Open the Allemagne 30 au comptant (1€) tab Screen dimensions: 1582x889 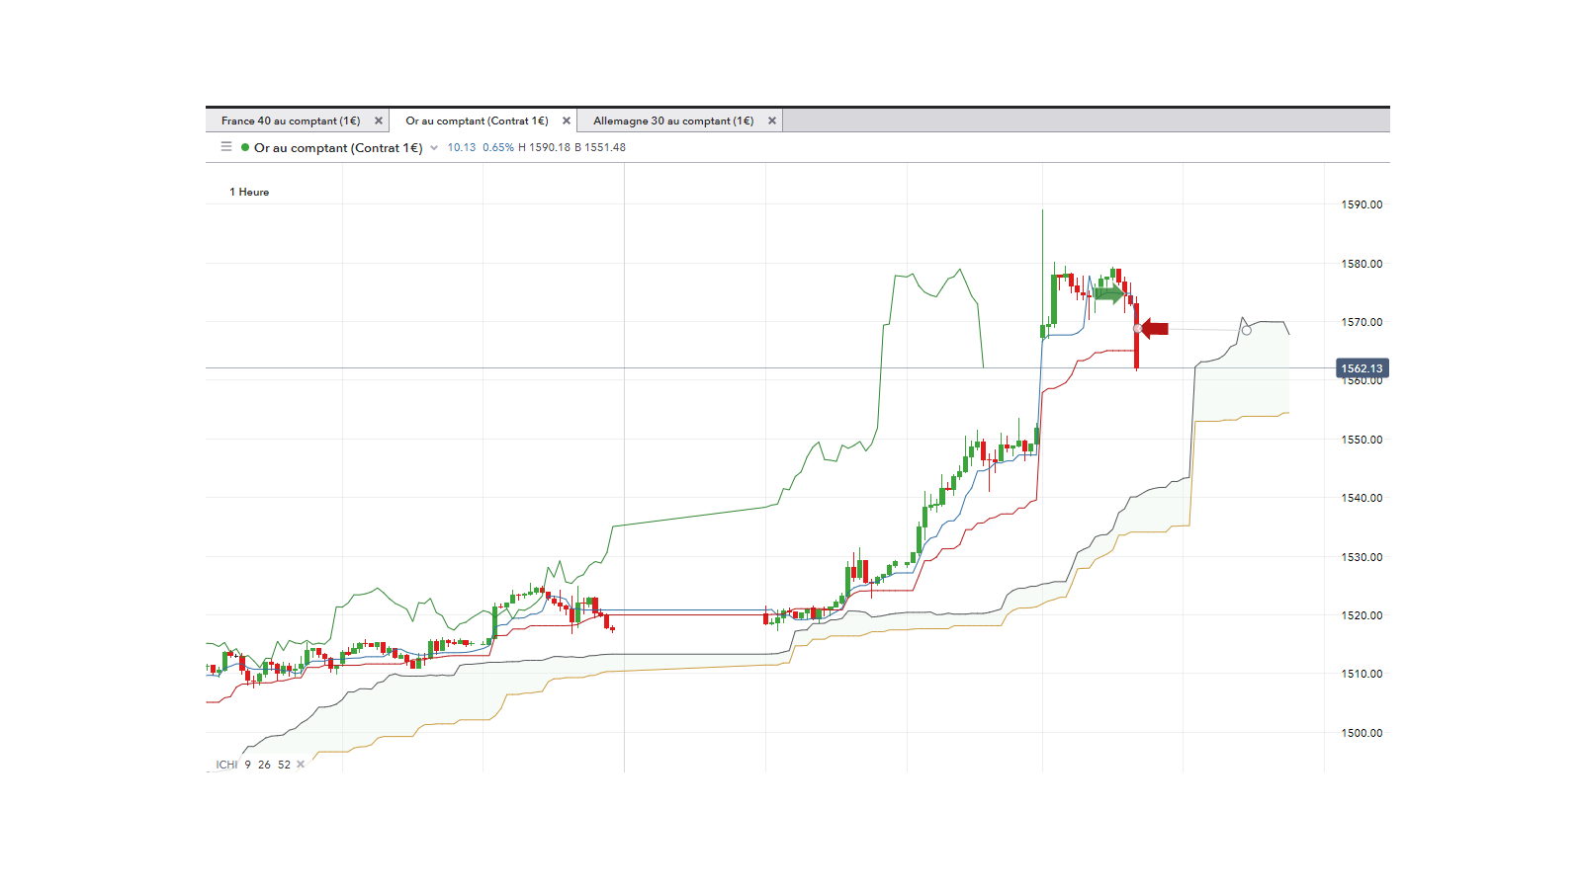(673, 121)
